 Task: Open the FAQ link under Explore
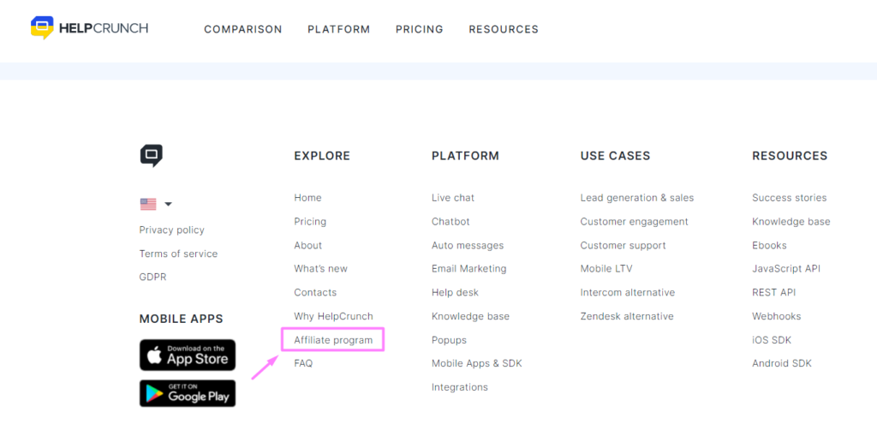[x=303, y=363]
